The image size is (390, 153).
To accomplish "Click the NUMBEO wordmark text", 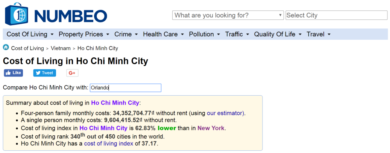I will tap(71, 16).
